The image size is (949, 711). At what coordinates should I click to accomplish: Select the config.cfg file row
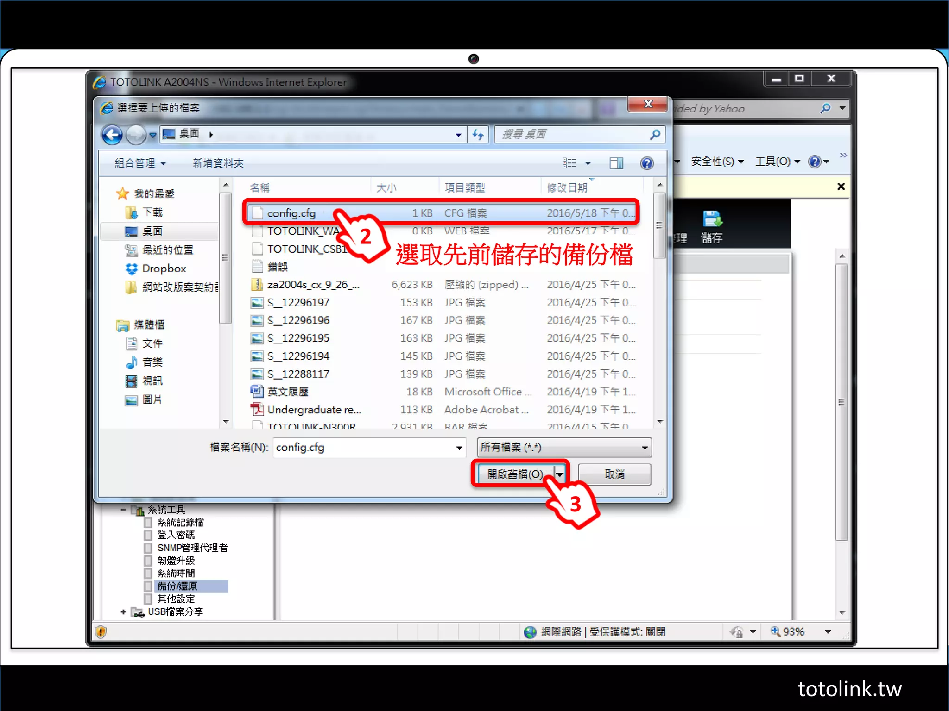pos(291,213)
